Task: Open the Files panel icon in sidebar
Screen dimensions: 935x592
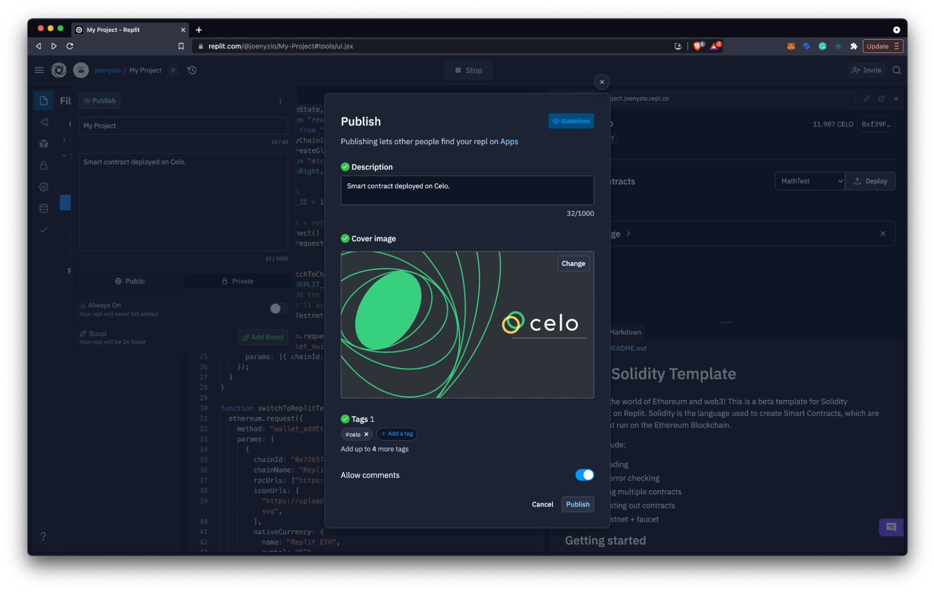Action: tap(43, 100)
